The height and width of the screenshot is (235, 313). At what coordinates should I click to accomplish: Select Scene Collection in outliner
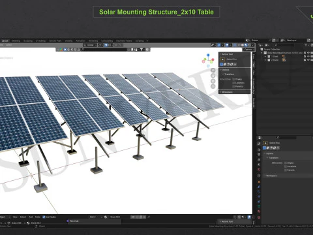point(272,50)
